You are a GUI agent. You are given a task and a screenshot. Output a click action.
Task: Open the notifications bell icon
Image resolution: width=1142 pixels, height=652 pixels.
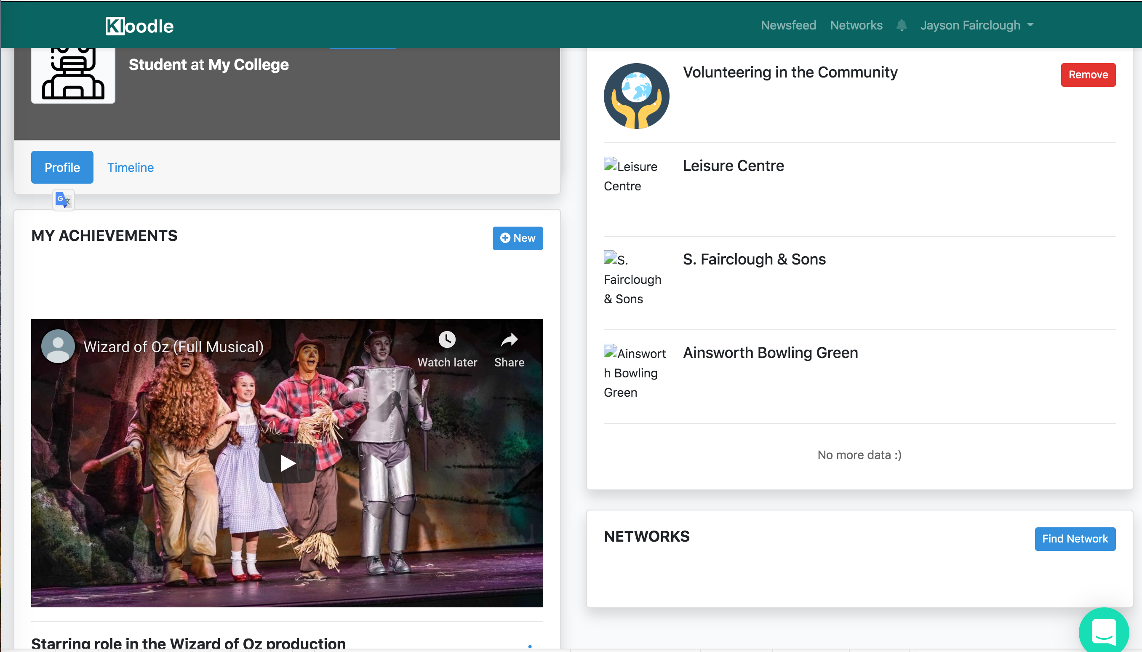click(x=901, y=25)
